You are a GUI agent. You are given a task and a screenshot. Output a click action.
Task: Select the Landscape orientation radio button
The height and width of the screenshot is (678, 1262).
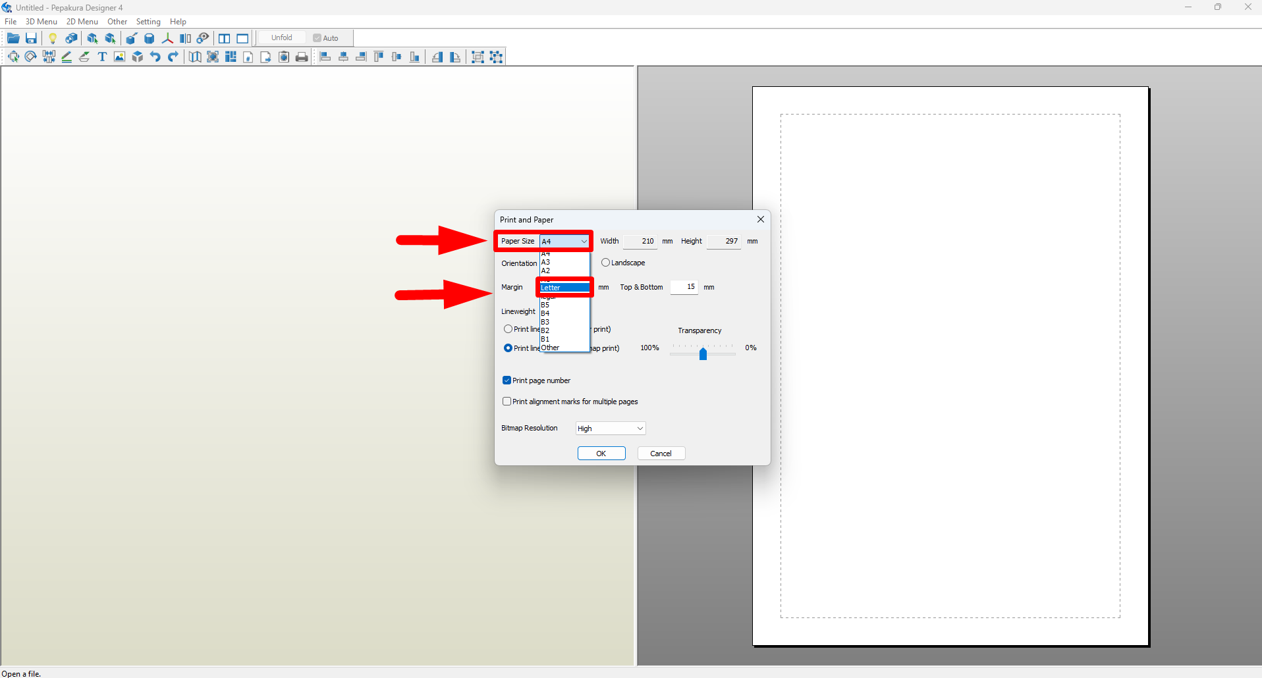605,263
